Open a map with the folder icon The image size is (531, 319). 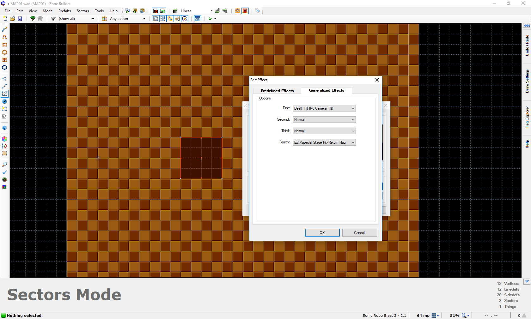(x=13, y=19)
